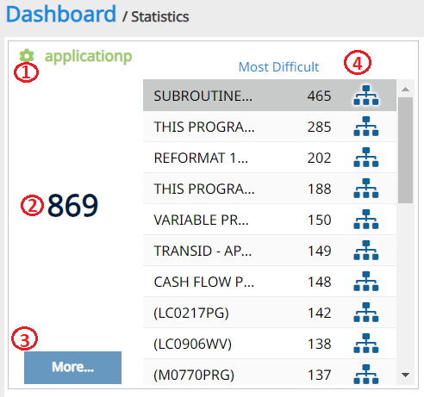The height and width of the screenshot is (397, 424).
Task: Open the hierarchy icon for VARIABLE PR row
Action: pos(366,220)
